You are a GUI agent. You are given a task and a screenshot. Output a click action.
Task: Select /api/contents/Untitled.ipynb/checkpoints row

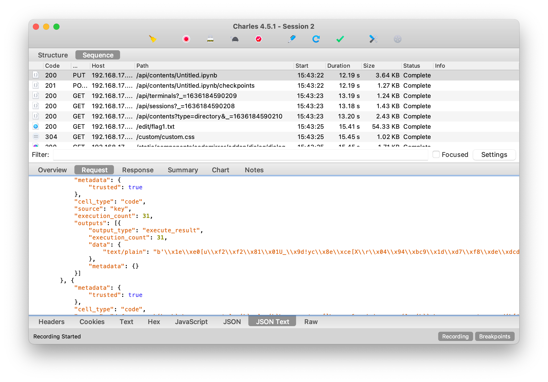coord(274,85)
